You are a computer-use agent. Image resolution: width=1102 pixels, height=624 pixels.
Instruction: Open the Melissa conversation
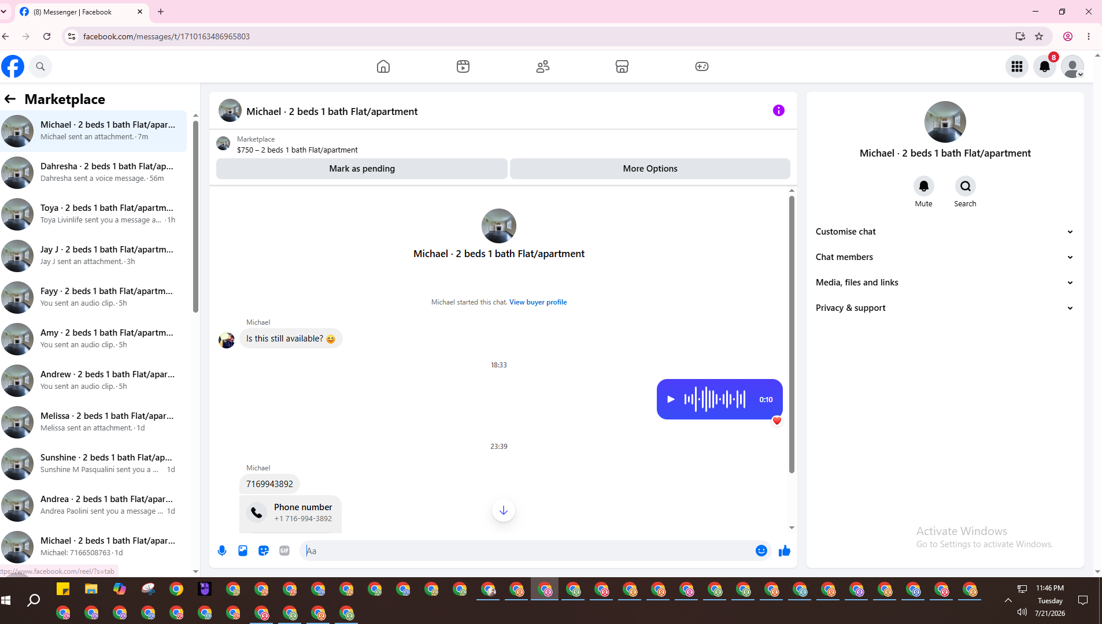click(x=94, y=422)
